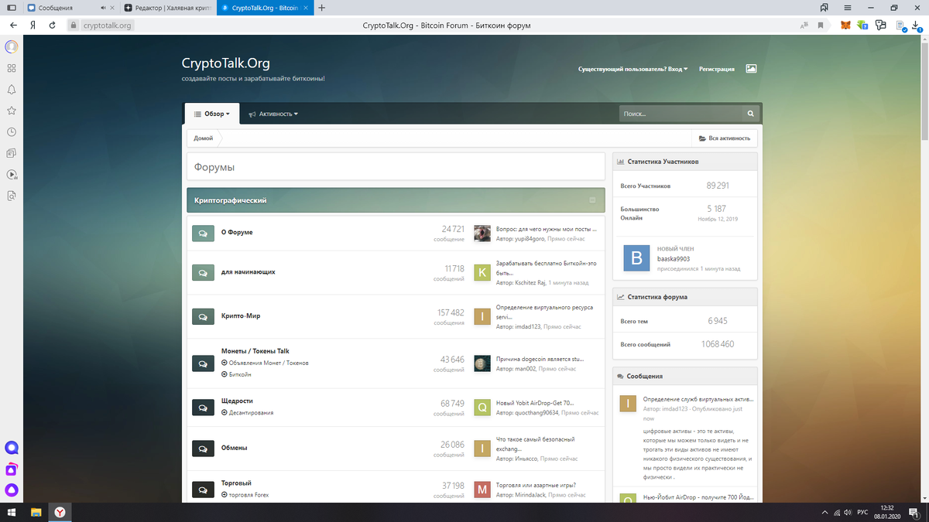Open the О Форуме forum
929x522 pixels.
pos(237,232)
